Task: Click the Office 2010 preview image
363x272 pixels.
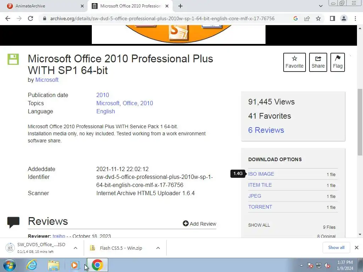Action: (x=179, y=34)
